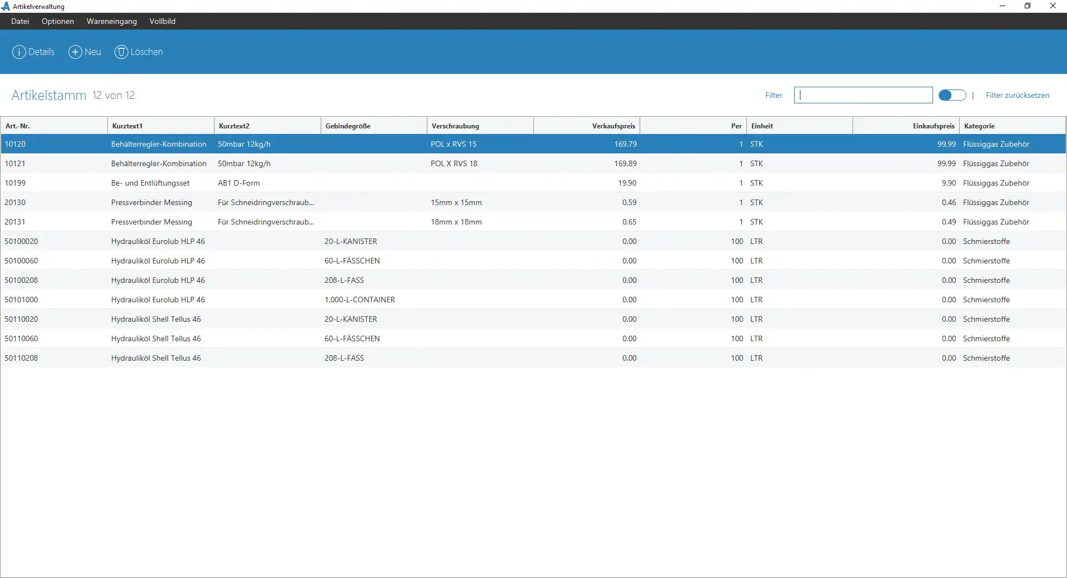Viewport: 1067px width, 578px height.
Task: Sort by Per column header
Action: [x=694, y=126]
